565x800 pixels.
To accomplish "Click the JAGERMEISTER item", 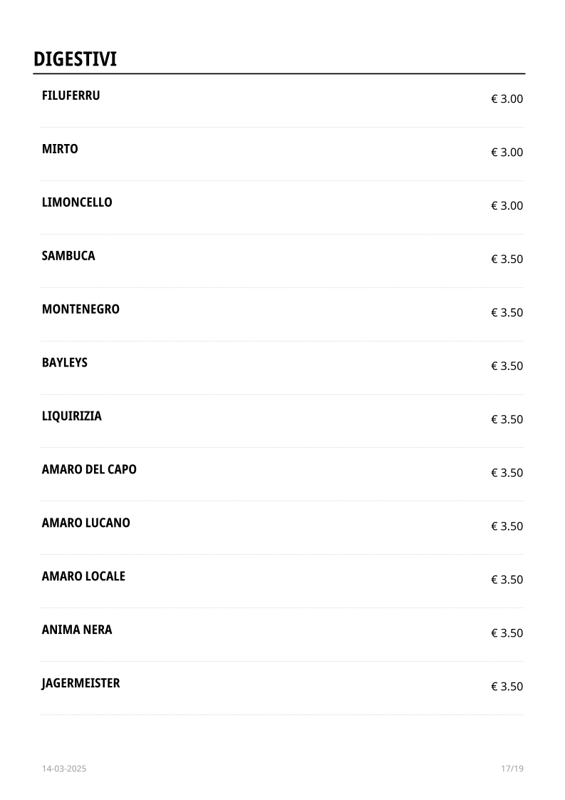I will pyautogui.click(x=81, y=684).
